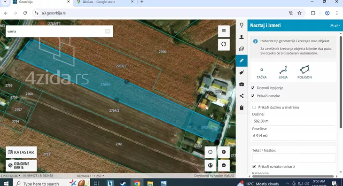Image resolution: width=343 pixels, height=186 pixels.
Task: Open the browser extensions puzzle icon
Action: [313, 13]
